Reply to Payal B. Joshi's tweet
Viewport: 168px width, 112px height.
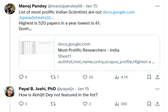coord(21,104)
